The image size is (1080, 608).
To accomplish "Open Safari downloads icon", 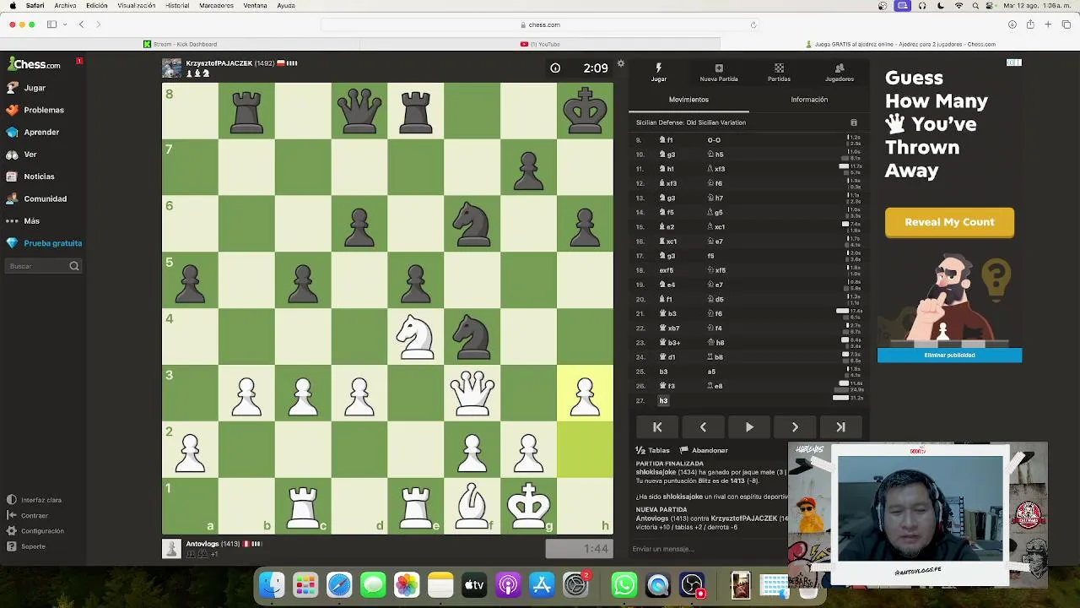I will point(1012,24).
